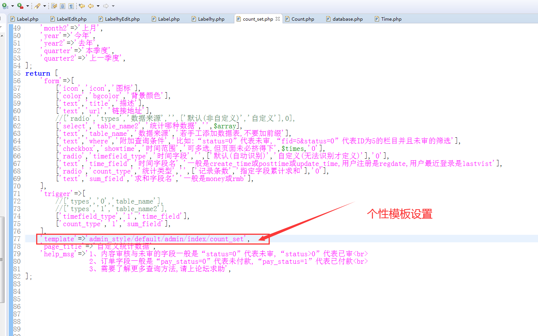Screen dimensions: 538x336
Task: Open the Count.php editor tab
Action: (x=303, y=19)
